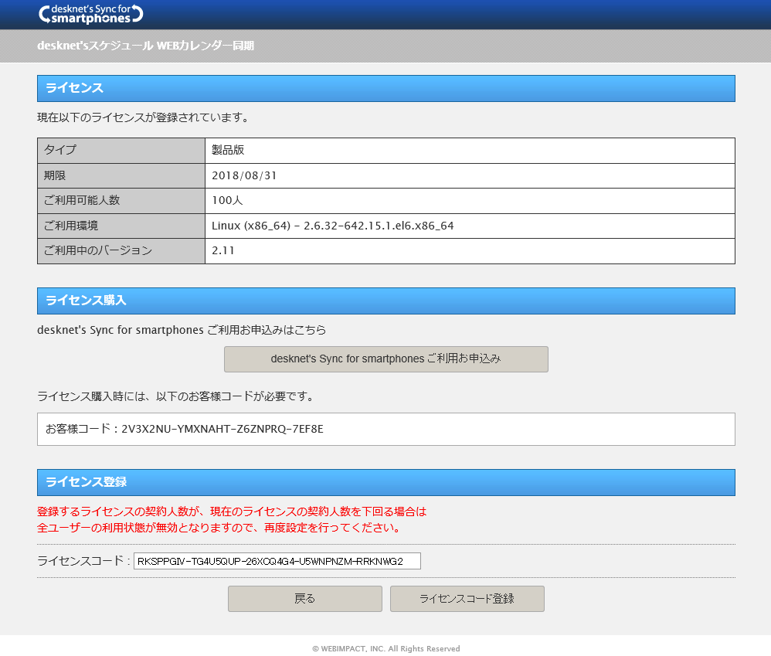This screenshot has width=771, height=656.
Task: Click the 戻る button
Action: tap(305, 599)
